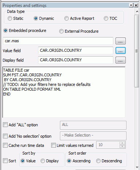
Task: Check the Add 'No selection' option
Action: click(x=5, y=136)
